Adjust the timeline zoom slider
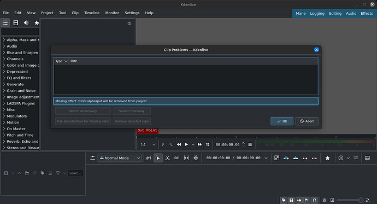 click(x=350, y=200)
